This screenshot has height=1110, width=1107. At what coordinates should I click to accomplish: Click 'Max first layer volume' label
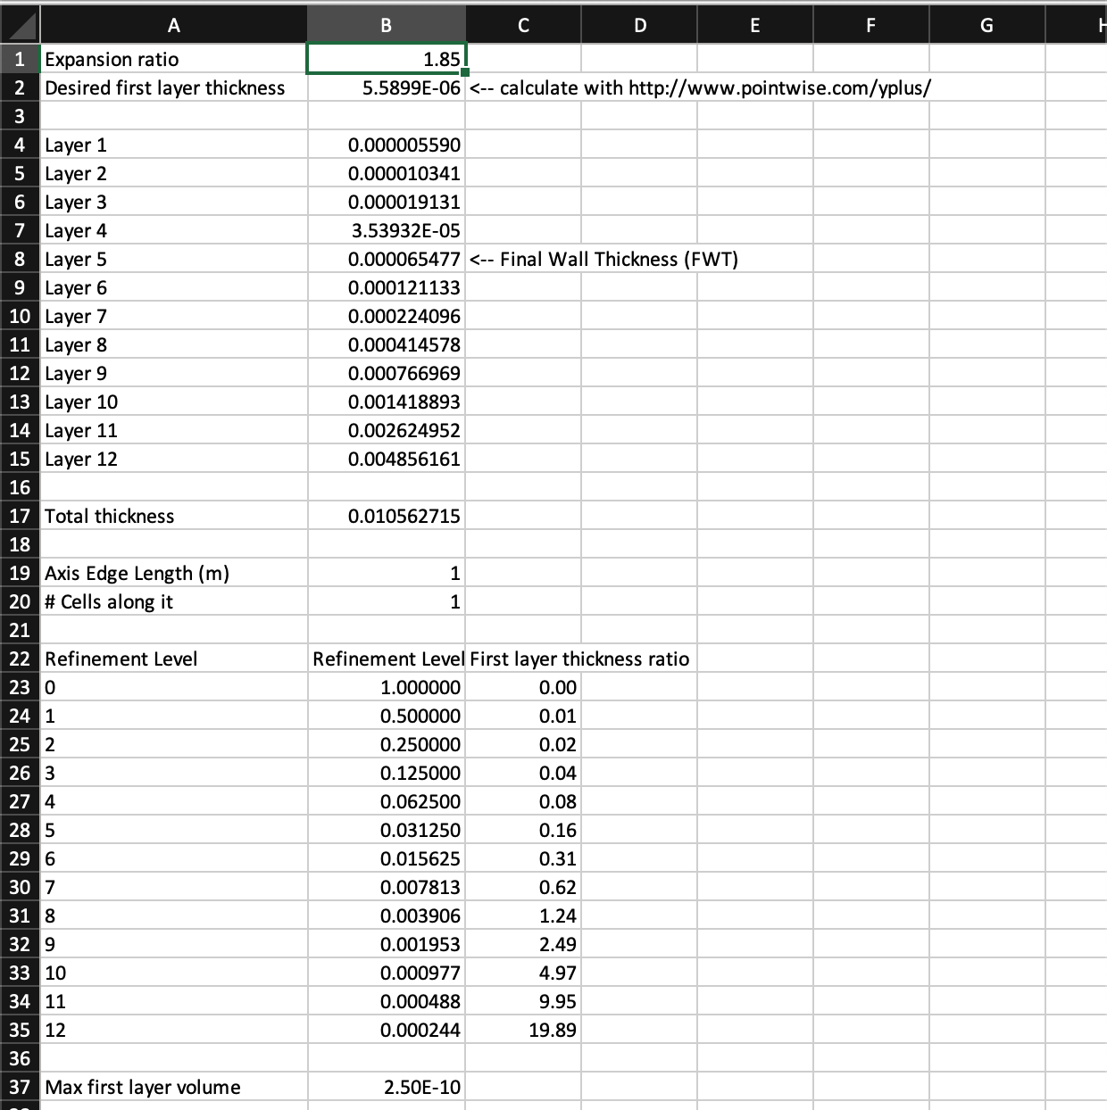point(143,1087)
